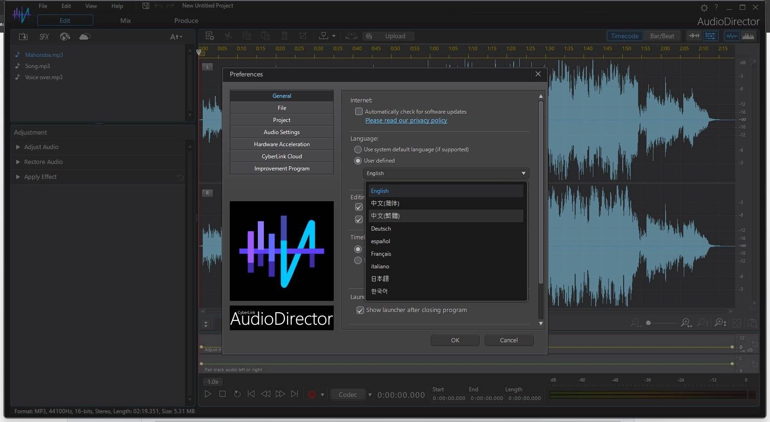Click the Stop square button

point(223,394)
